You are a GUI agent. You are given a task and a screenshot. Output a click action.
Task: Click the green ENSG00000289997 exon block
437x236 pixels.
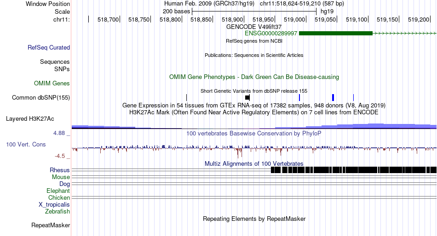tap(335, 34)
